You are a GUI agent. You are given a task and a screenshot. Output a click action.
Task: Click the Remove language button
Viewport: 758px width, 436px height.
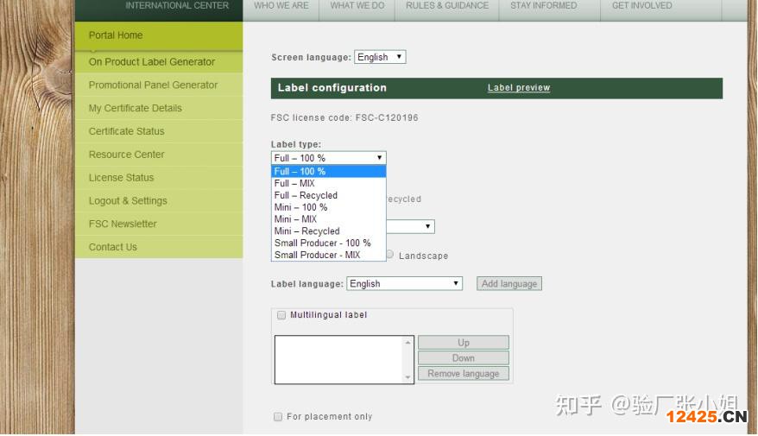[x=464, y=374]
